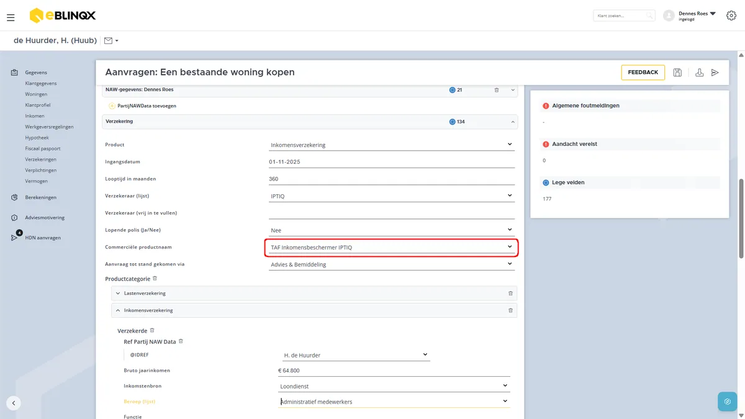The image size is (745, 419).
Task: Open the Lopende polis (Ja/Nee) dropdown
Action: [x=391, y=230]
